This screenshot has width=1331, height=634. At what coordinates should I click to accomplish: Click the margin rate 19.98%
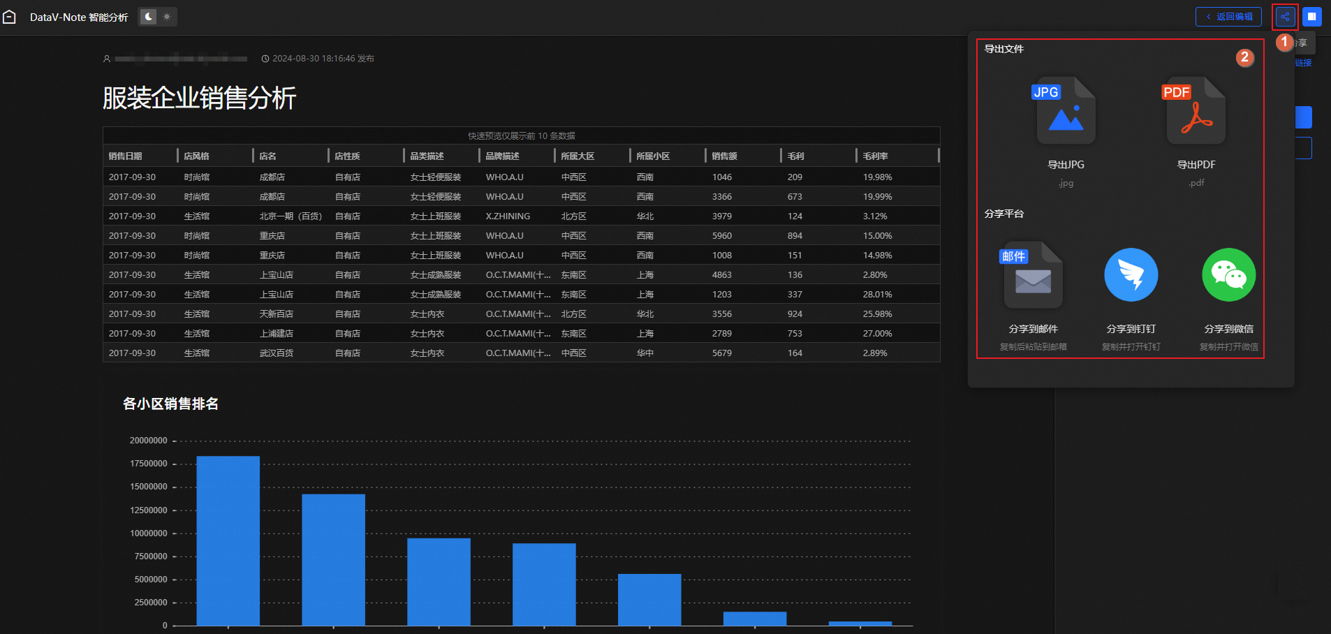(877, 177)
